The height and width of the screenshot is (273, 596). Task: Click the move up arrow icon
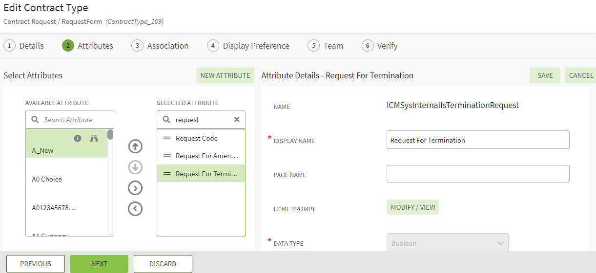pyautogui.click(x=135, y=146)
